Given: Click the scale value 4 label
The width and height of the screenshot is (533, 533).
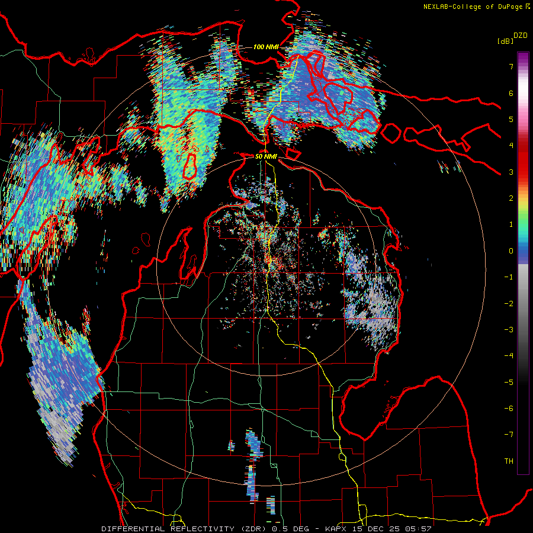Looking at the screenshot, I should 511,146.
